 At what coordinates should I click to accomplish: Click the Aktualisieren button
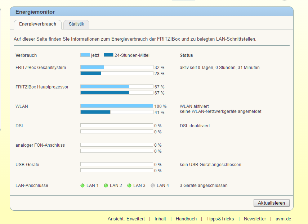pos(272,203)
